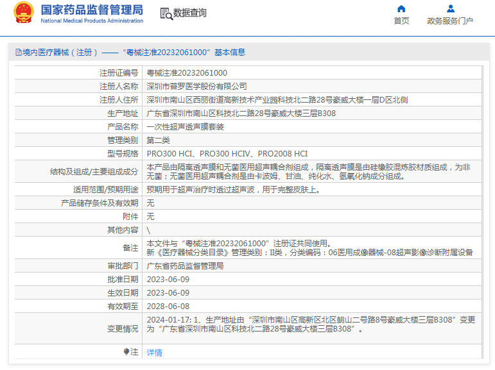Select 深圳市普罗医学股份有限公司 registrant name

point(196,87)
